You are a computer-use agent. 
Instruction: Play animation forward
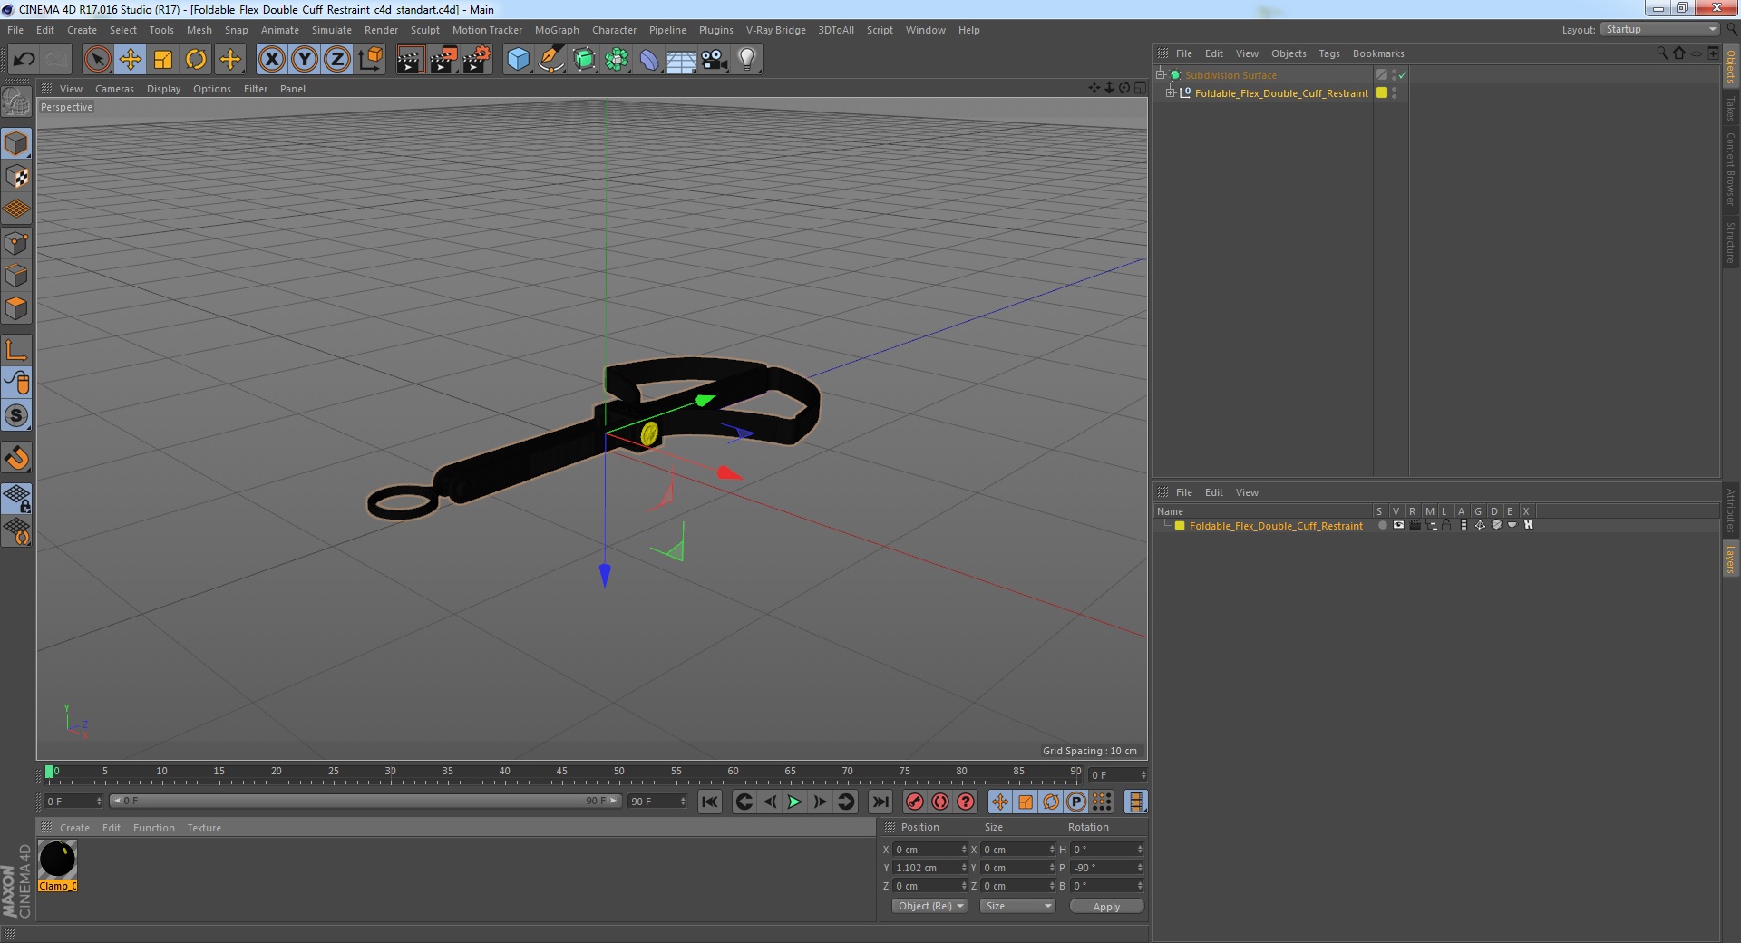click(794, 802)
